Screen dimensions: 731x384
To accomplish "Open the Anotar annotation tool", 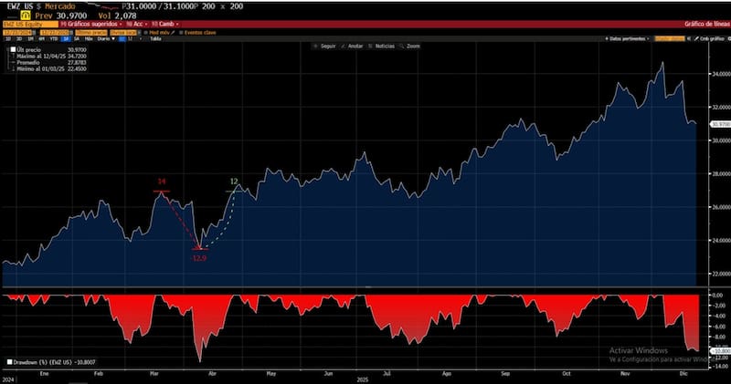I will pyautogui.click(x=352, y=46).
